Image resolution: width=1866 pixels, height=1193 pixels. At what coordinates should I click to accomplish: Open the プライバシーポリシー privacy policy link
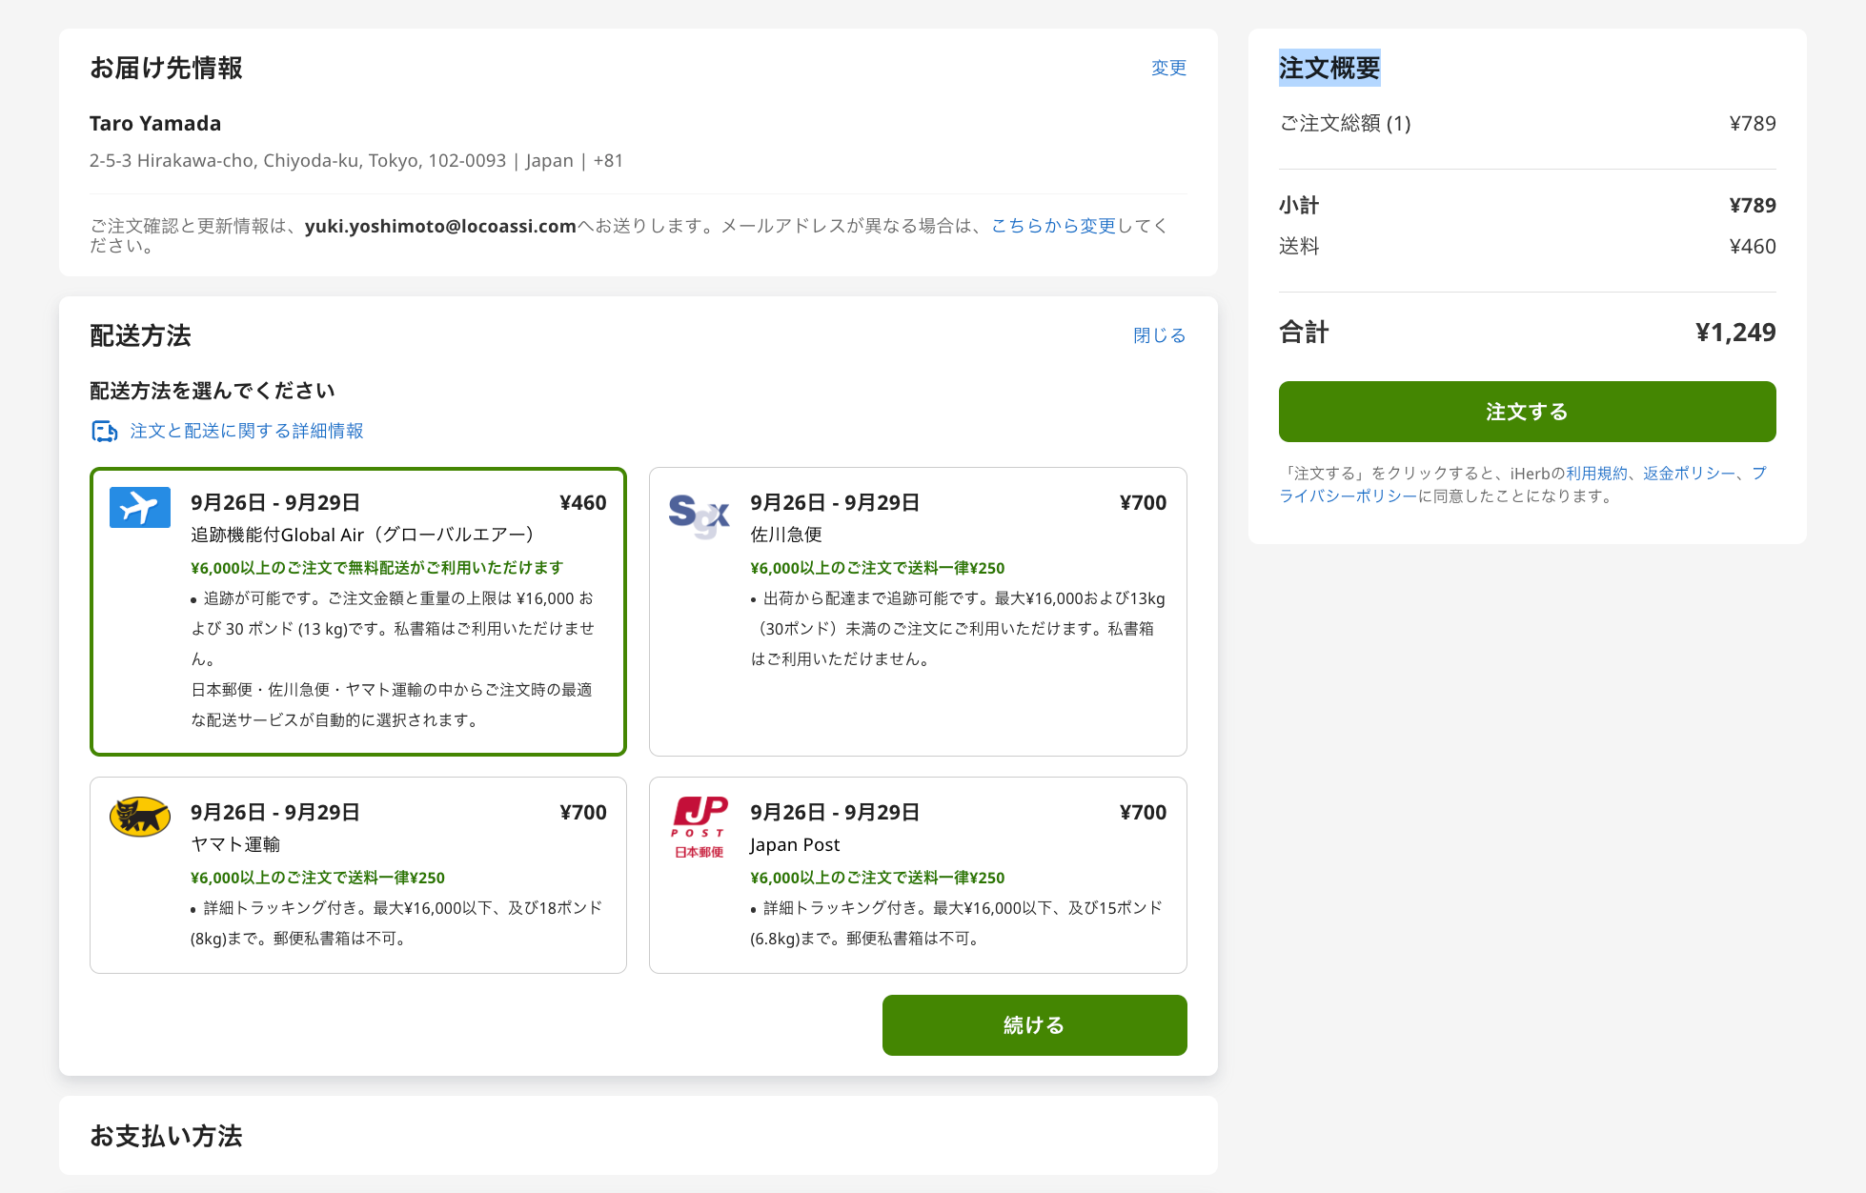tap(1348, 496)
